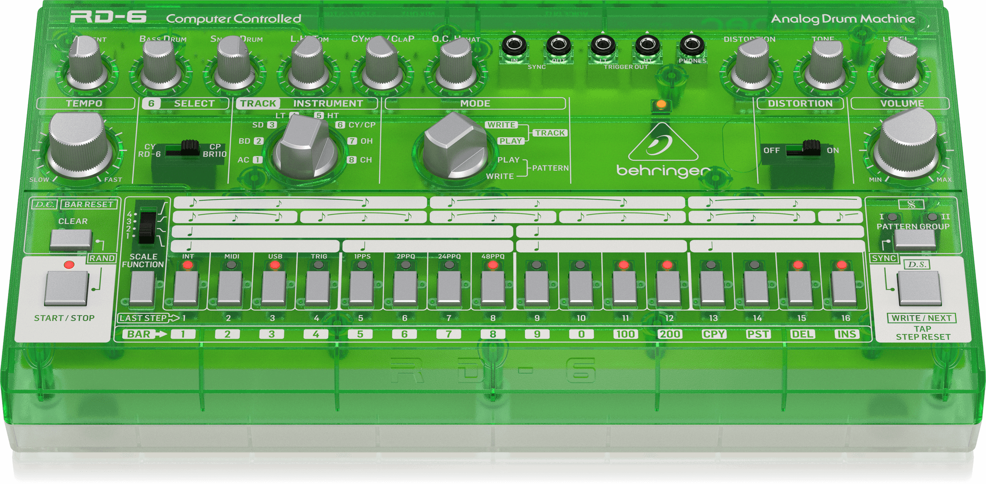Toggle step 16 INS button

(x=844, y=288)
